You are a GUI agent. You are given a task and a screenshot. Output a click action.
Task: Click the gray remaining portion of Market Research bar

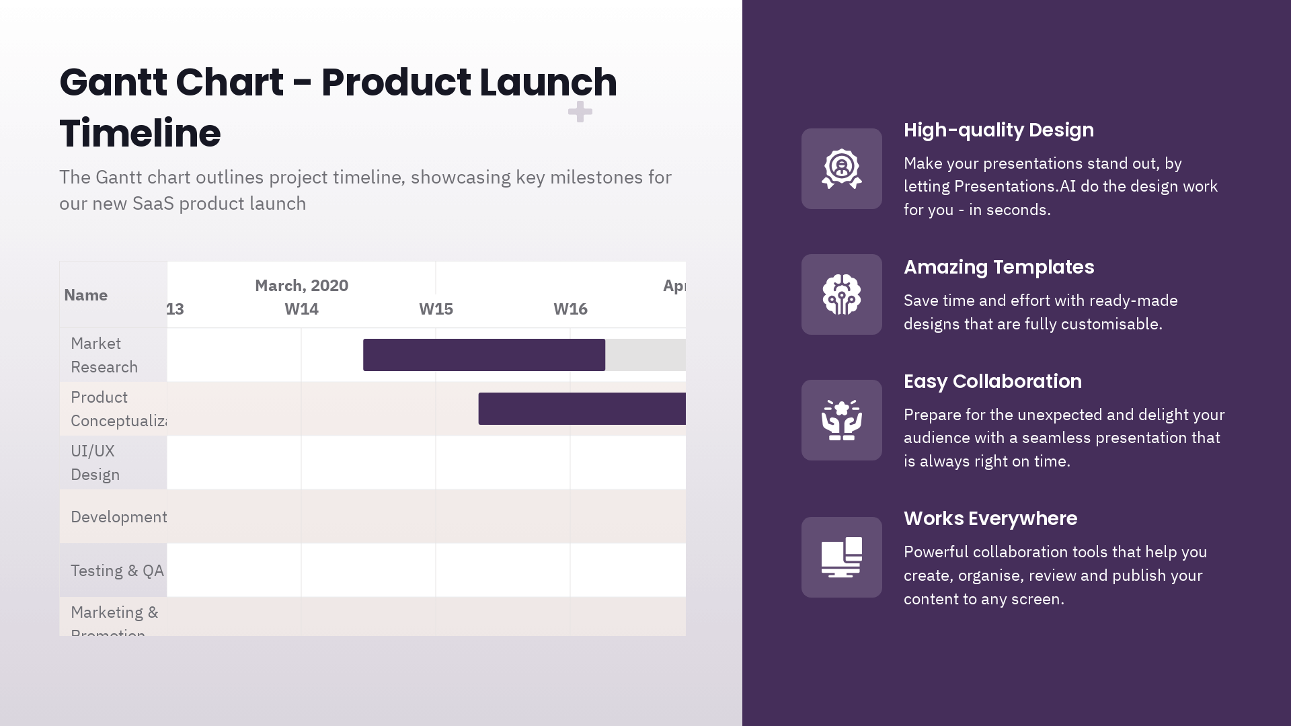[x=645, y=355]
